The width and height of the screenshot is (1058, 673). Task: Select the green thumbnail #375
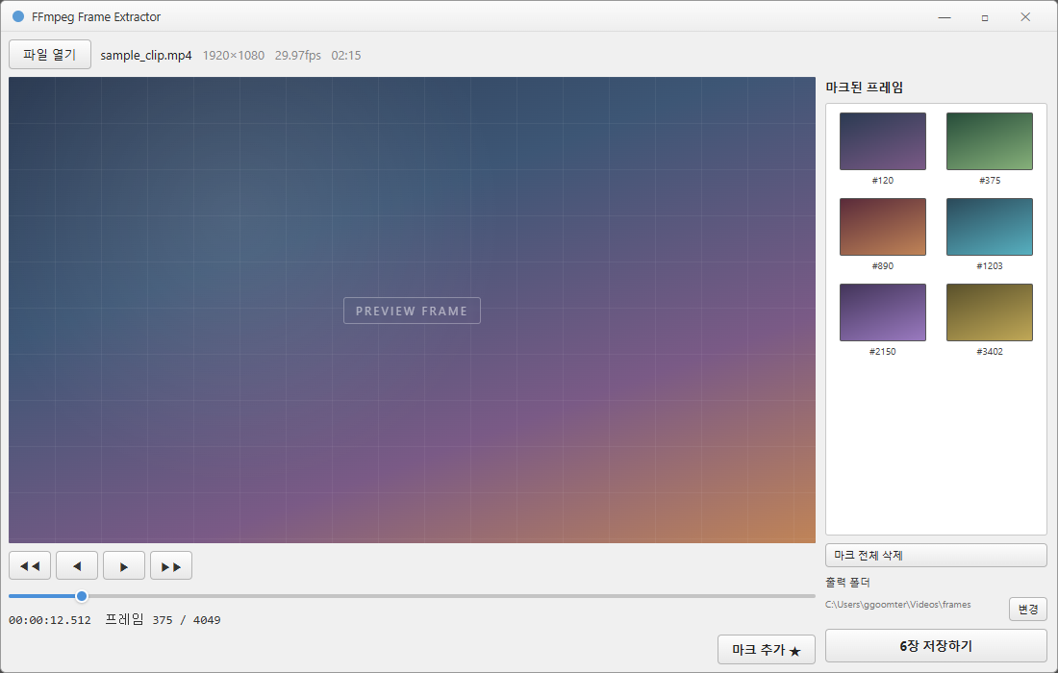pos(989,141)
